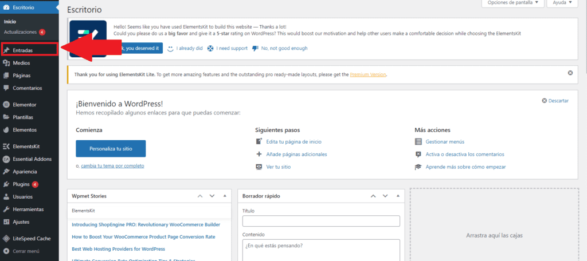587x261 pixels.
Task: Click the Descartar link
Action: (558, 101)
